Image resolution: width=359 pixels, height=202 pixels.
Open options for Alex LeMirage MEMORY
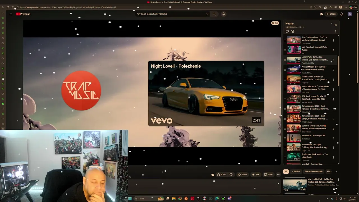(333, 70)
